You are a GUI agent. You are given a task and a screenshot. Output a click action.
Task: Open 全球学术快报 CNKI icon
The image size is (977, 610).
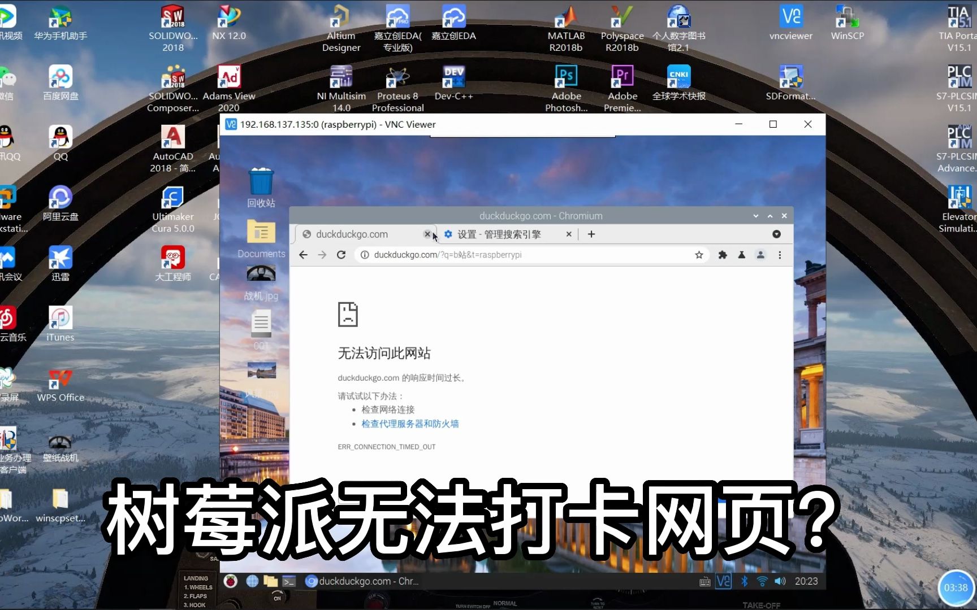(x=678, y=83)
